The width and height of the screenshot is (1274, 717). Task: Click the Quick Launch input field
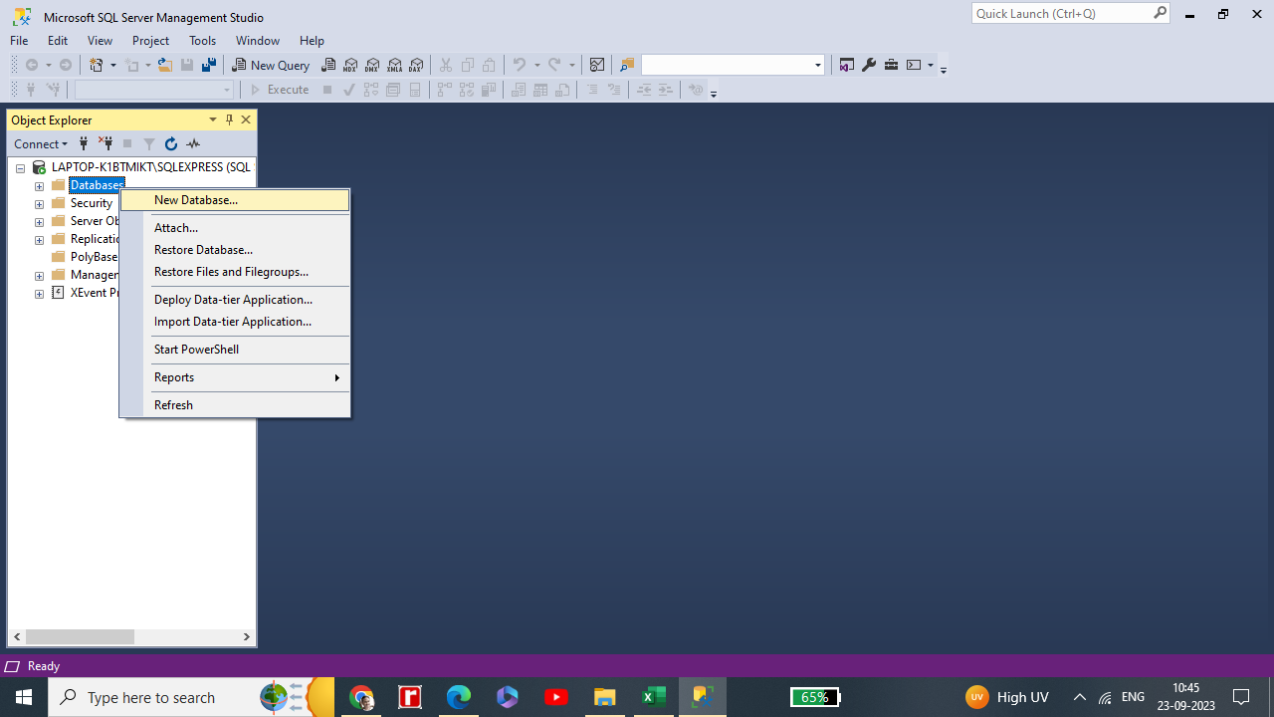pyautogui.click(x=1061, y=13)
